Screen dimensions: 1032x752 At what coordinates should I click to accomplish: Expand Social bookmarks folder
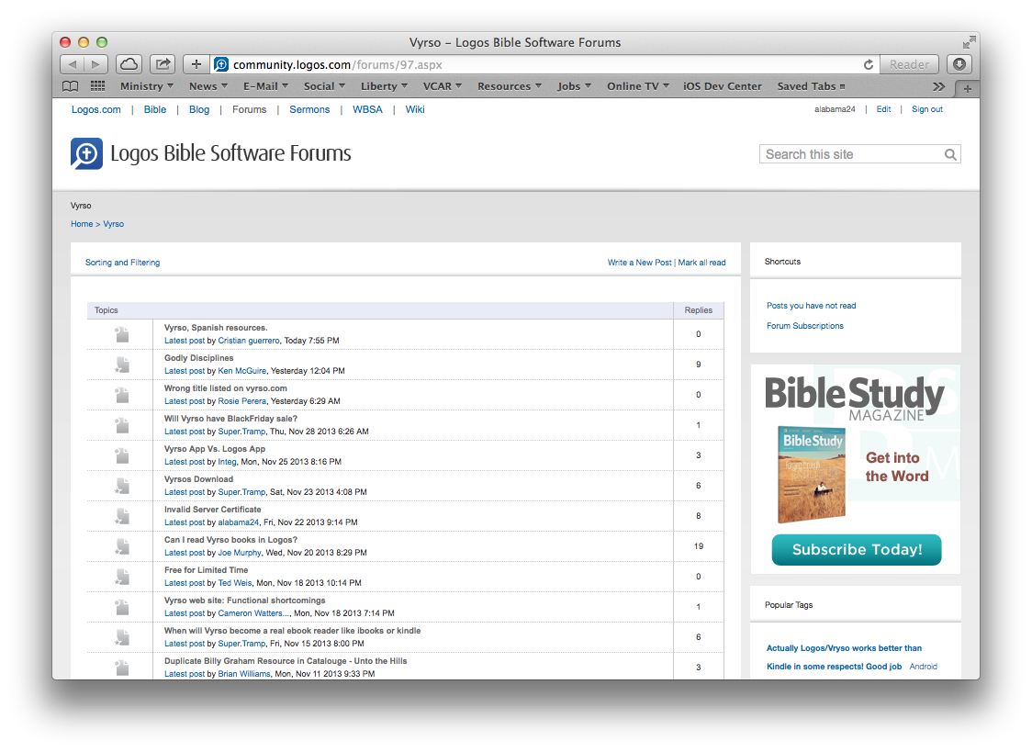coord(324,86)
